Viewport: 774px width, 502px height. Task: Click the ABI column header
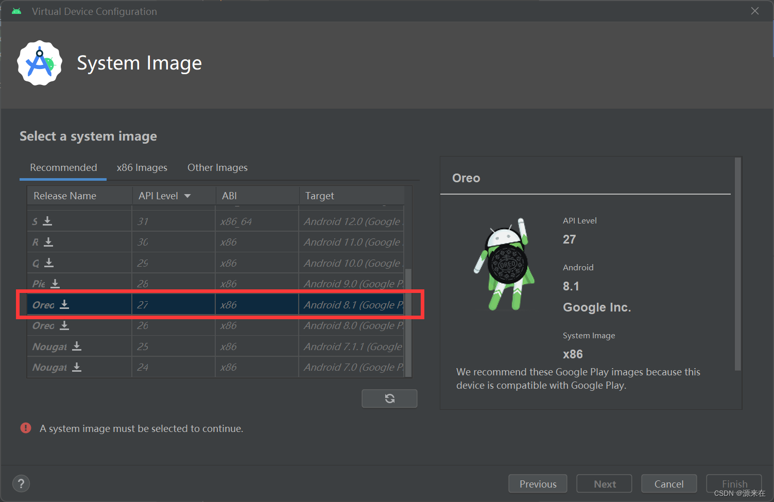tap(257, 196)
